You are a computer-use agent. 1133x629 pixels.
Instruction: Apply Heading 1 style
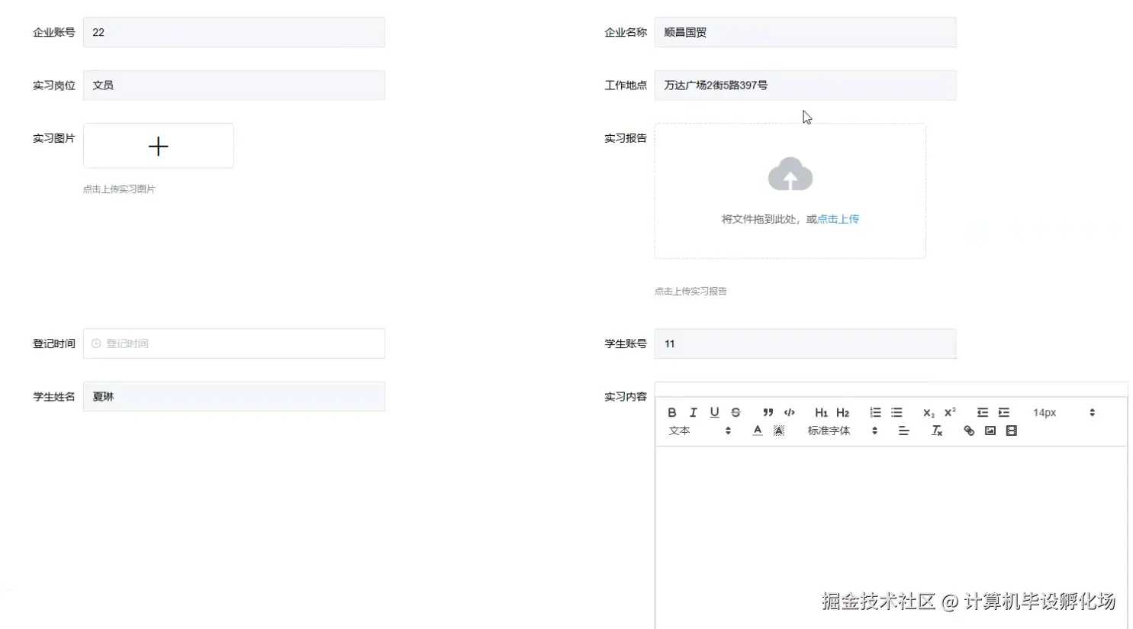[821, 412]
